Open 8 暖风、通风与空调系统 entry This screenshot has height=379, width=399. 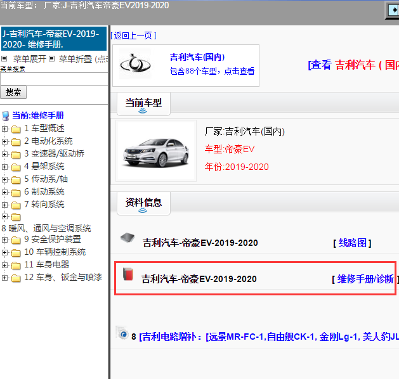tap(46, 228)
